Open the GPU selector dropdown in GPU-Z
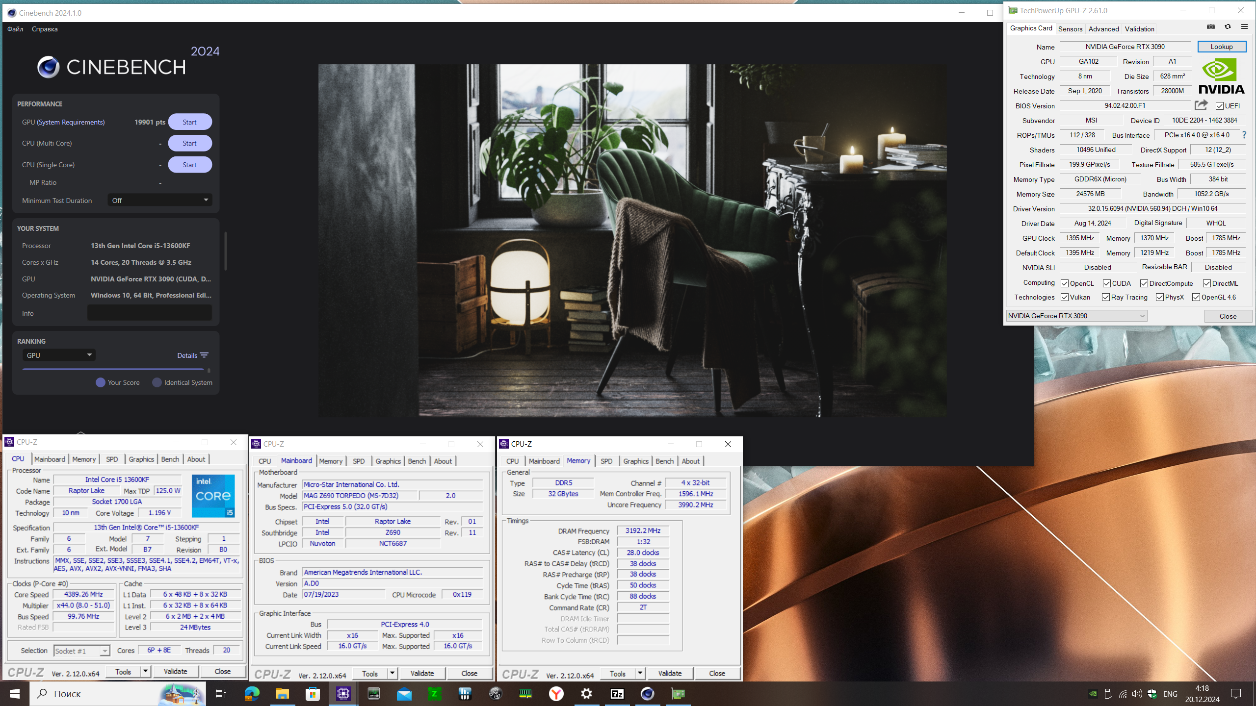 [x=1076, y=316]
